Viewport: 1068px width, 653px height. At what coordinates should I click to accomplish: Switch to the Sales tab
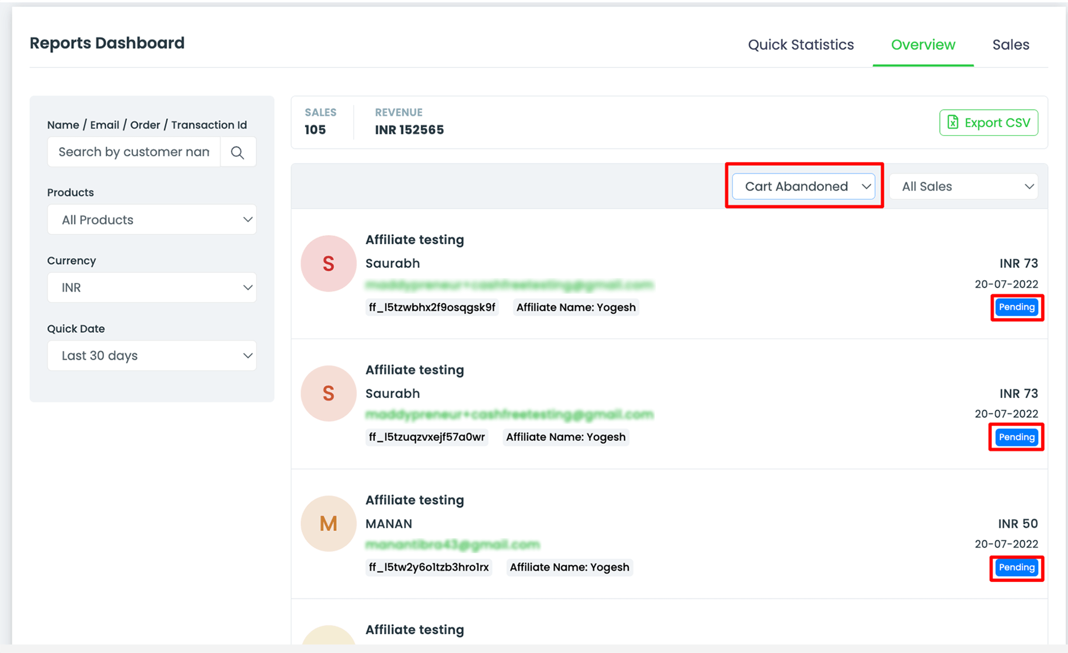point(1010,45)
